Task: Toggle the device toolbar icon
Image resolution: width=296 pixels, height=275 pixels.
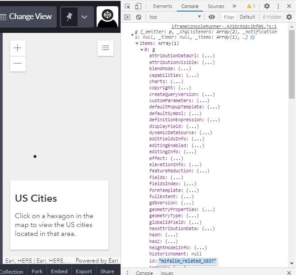Action: tap(138, 6)
